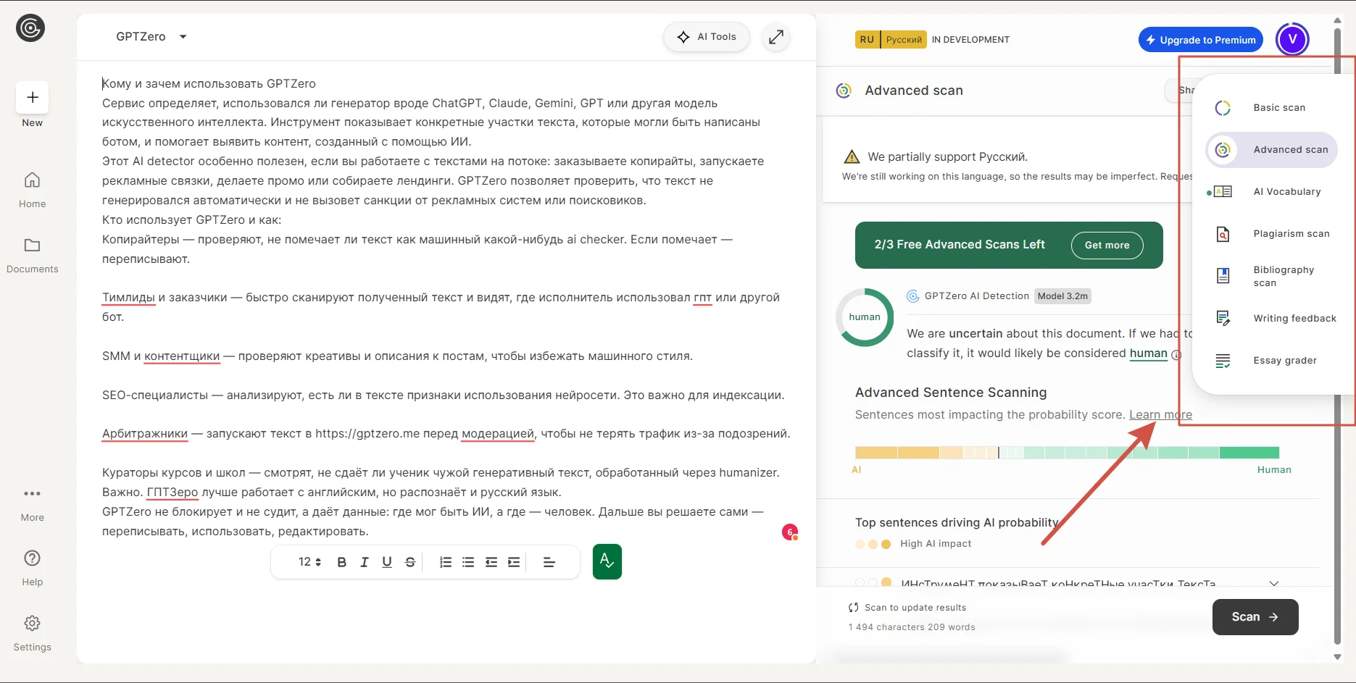Click the underlined word контентщики
1356x683 pixels.
pos(182,356)
